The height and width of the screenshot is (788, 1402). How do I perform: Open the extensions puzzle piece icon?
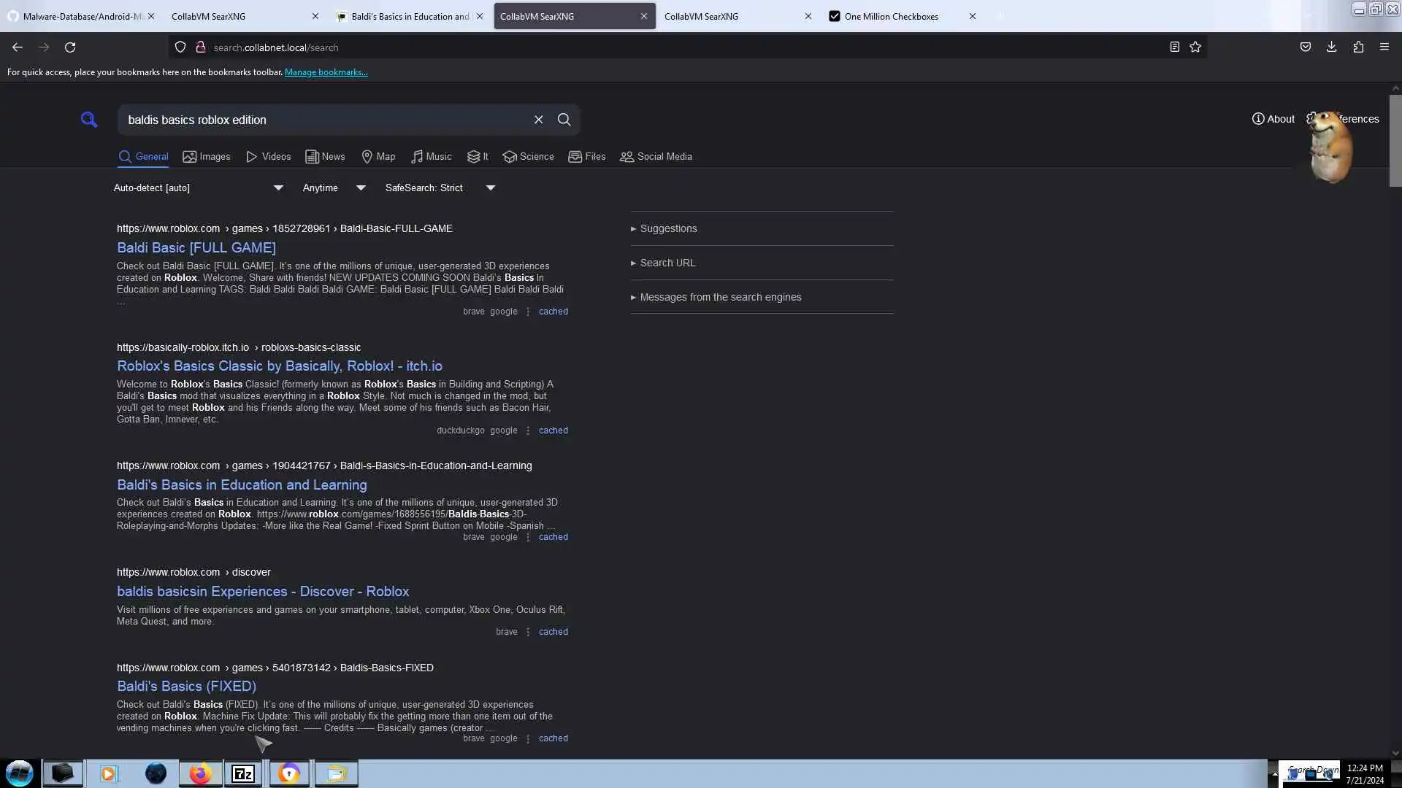[x=1357, y=47]
